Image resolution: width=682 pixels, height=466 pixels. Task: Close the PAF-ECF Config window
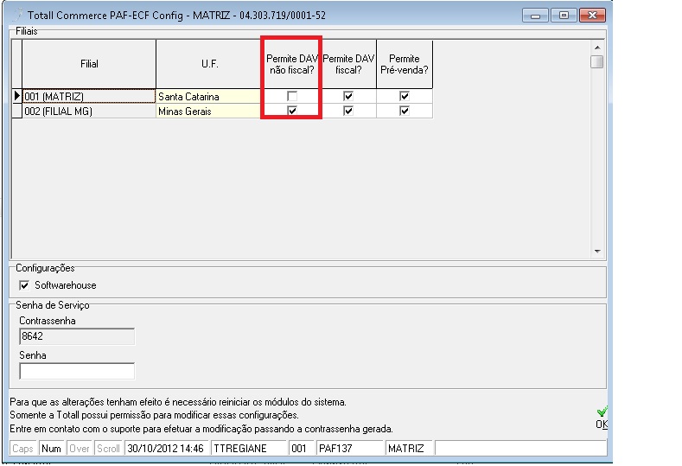592,16
